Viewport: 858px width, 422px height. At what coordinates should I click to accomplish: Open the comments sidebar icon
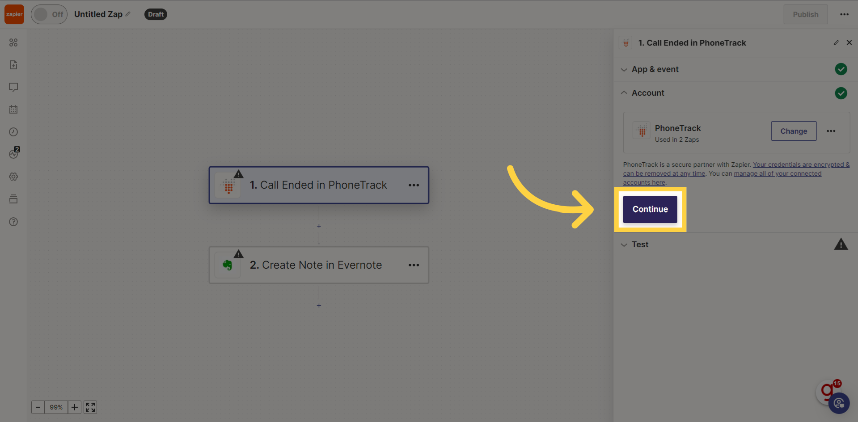coord(13,87)
